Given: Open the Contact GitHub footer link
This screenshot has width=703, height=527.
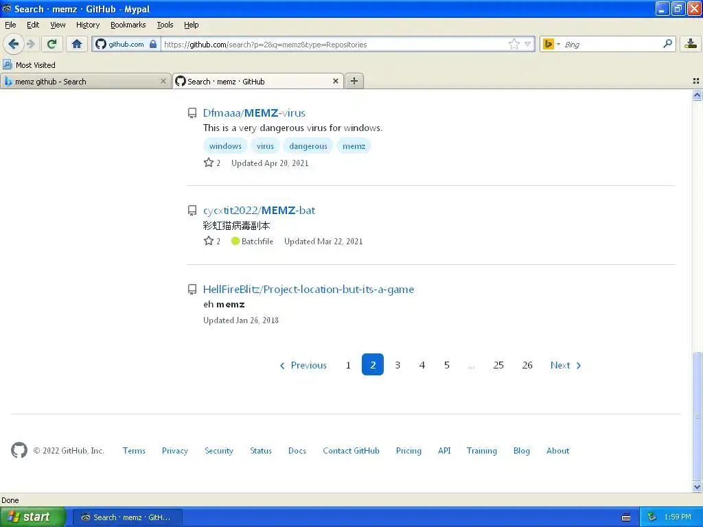Looking at the screenshot, I should (x=351, y=451).
